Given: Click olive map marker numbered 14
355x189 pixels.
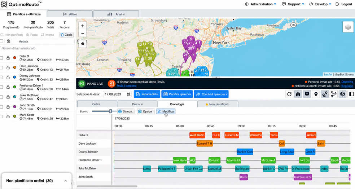Looking at the screenshot, I should pos(137,61).
